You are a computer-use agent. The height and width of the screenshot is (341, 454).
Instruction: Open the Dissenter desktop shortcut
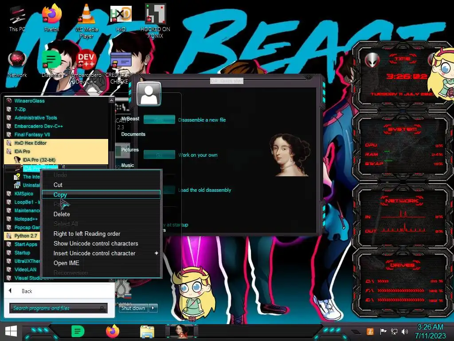point(51,64)
